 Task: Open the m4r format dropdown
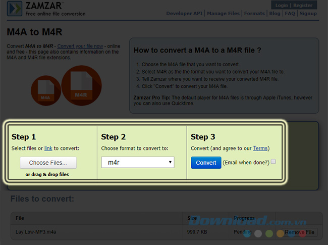point(138,162)
